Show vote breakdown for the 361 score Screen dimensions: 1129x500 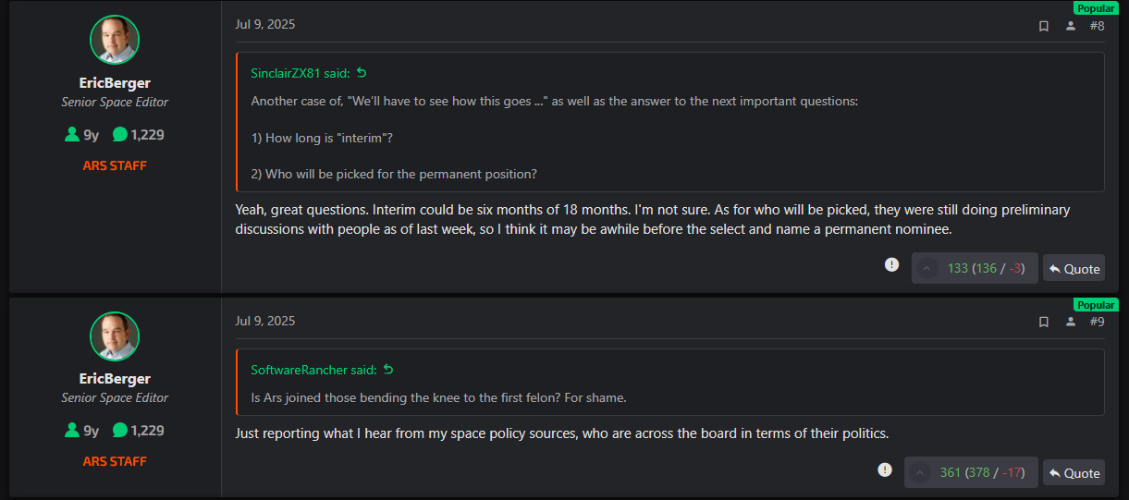click(x=982, y=473)
